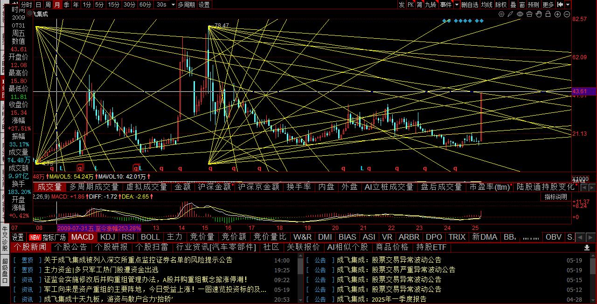This screenshot has height=304, width=597.
Task: Select 陆股通持股变化 tab
Action: click(545, 187)
